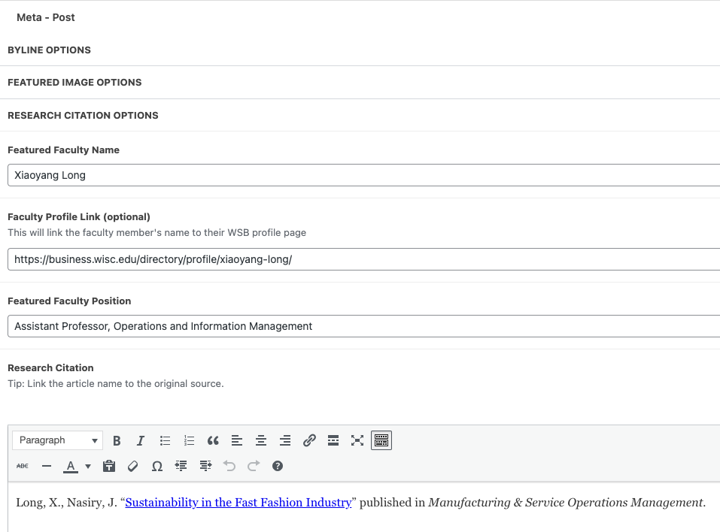
Task: Toggle bold formatting in citation editor
Action: tap(117, 441)
